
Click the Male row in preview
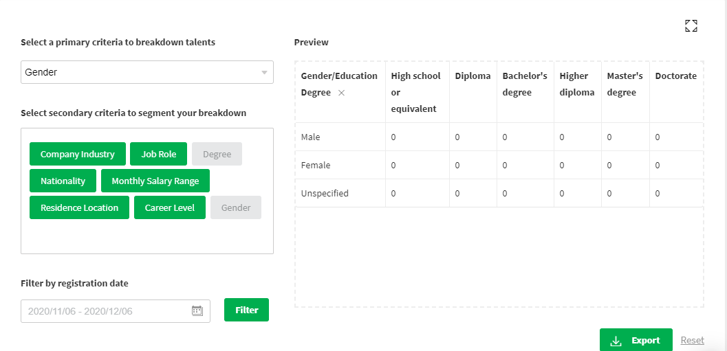(311, 137)
